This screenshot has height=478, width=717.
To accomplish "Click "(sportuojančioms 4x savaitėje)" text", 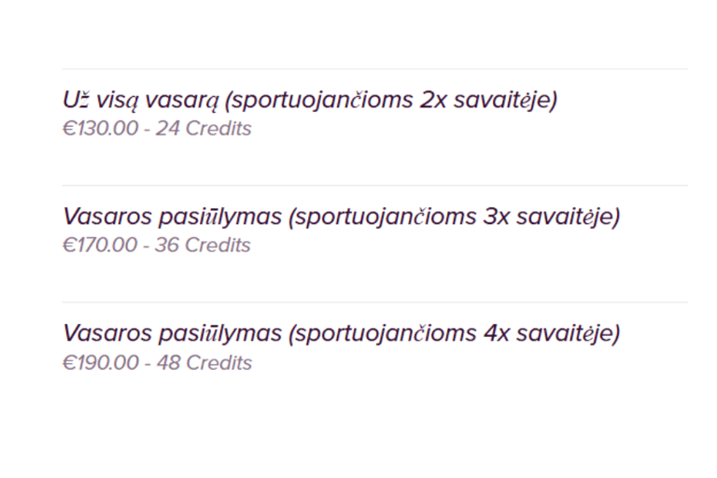I will (454, 333).
